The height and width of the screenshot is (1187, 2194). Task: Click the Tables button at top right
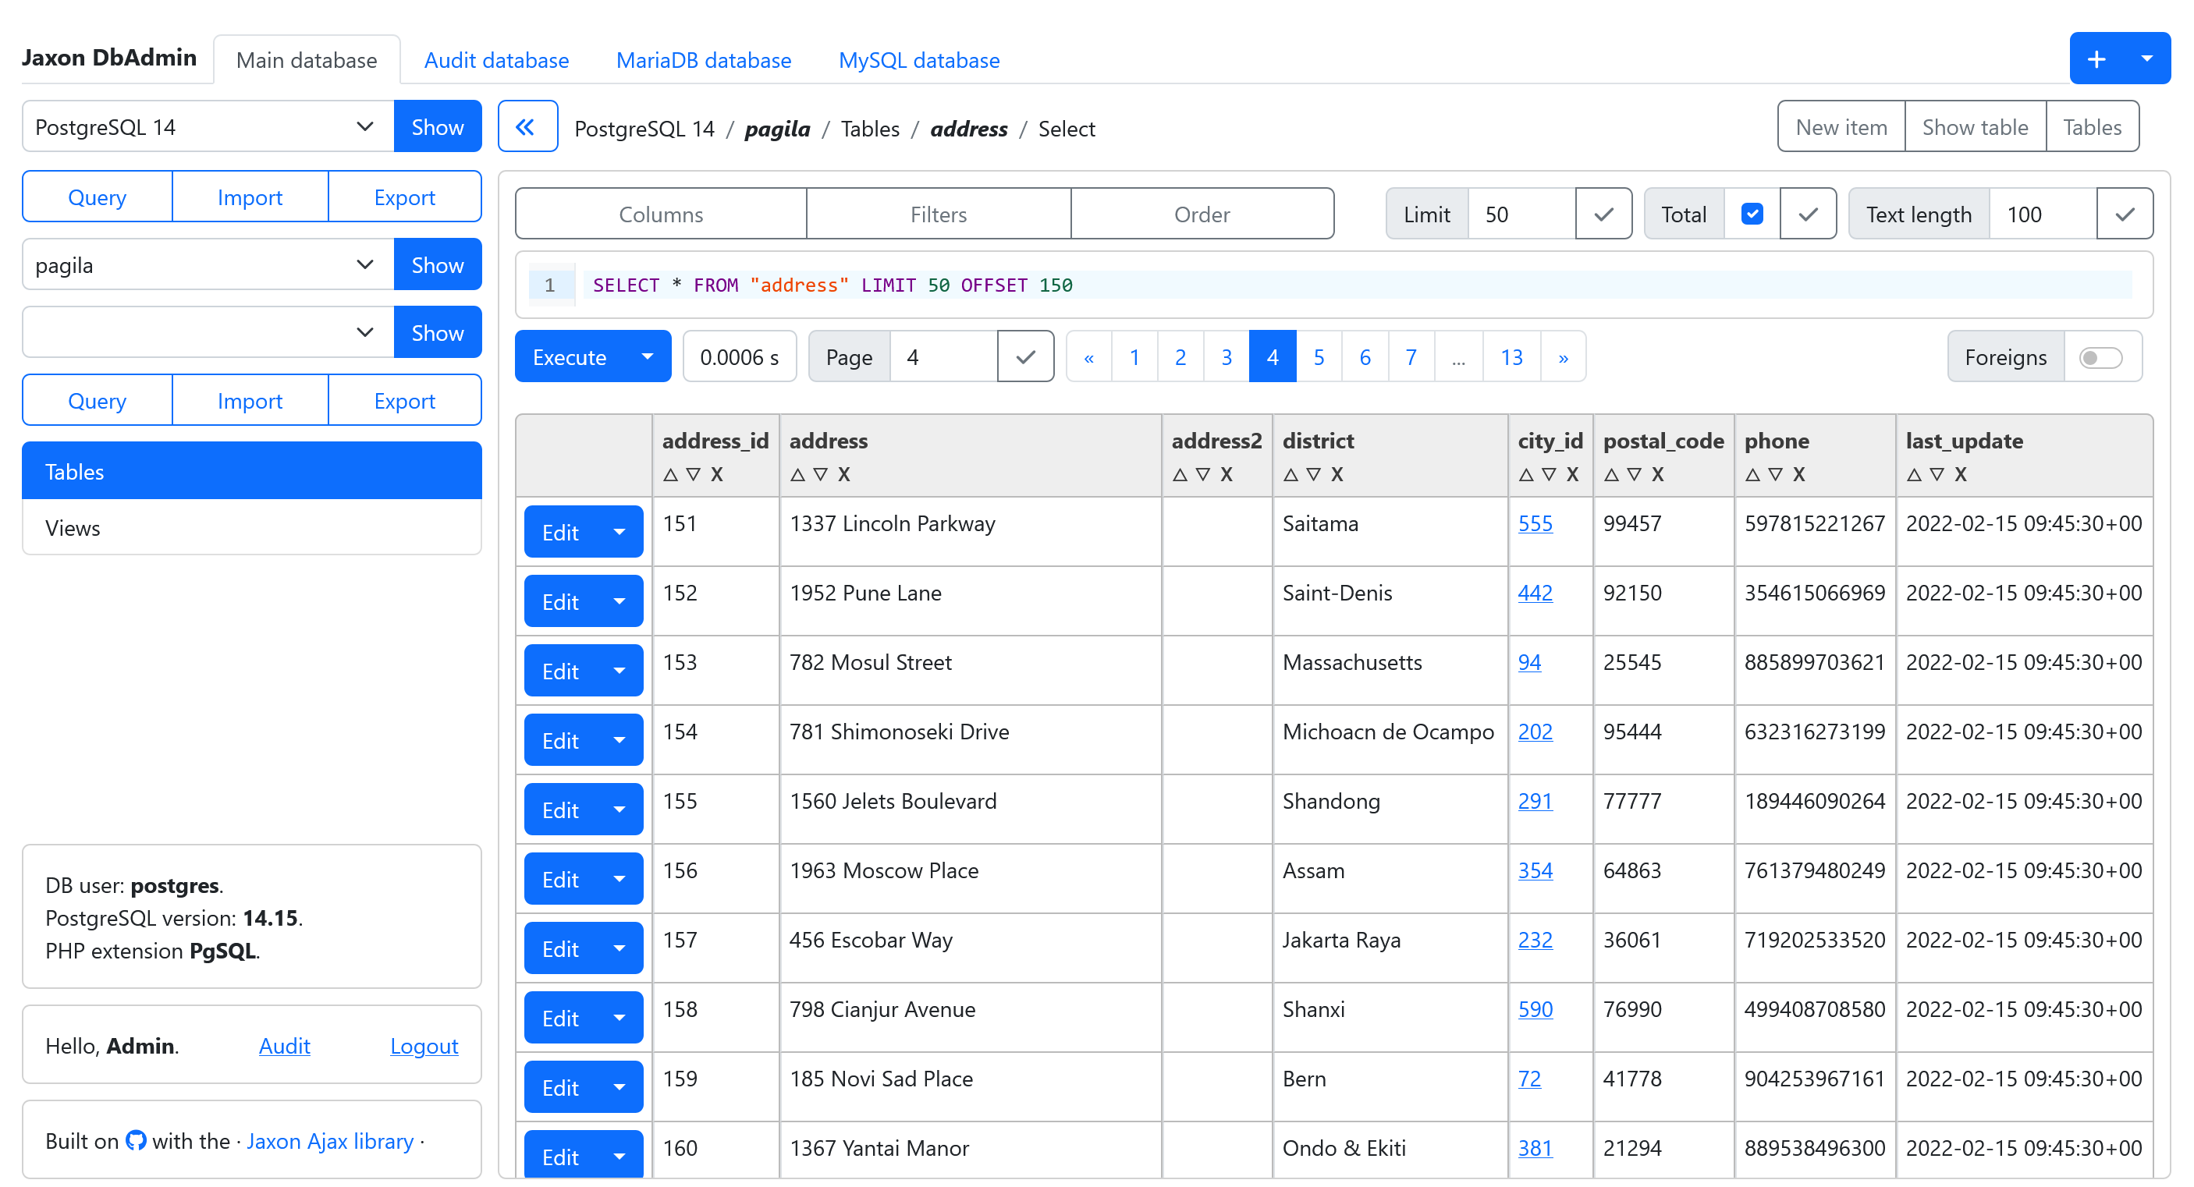pyautogui.click(x=2092, y=127)
